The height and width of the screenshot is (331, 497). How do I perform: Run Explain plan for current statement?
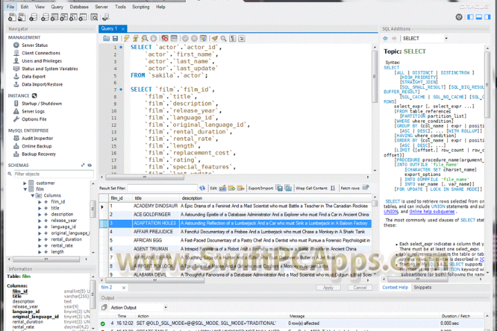(x=145, y=39)
